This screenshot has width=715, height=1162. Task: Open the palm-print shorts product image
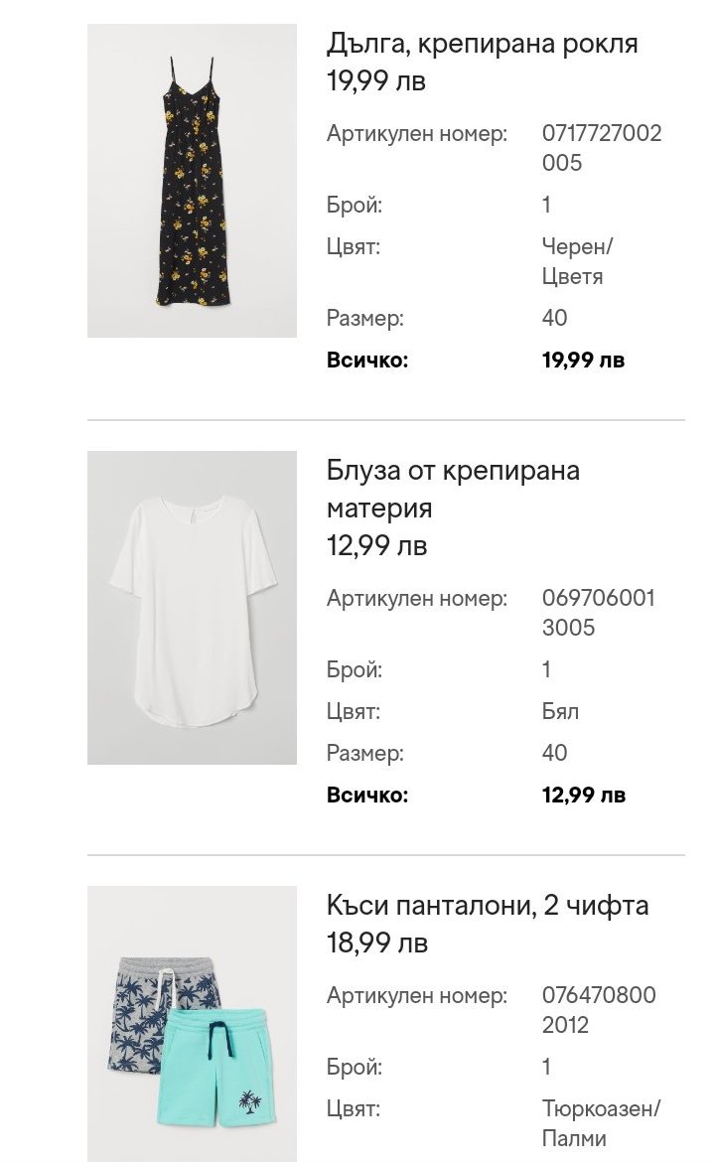click(x=192, y=1023)
